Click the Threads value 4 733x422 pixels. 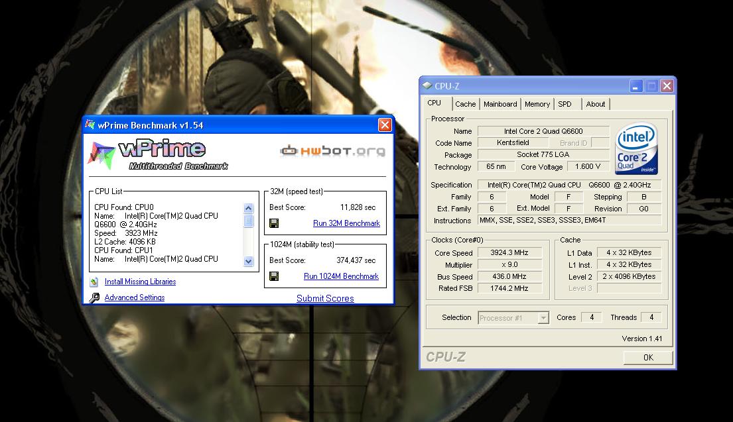pos(651,317)
